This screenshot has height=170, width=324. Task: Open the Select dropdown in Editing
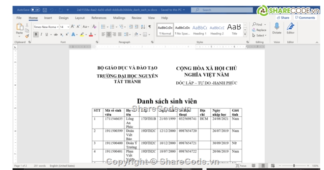(259, 35)
